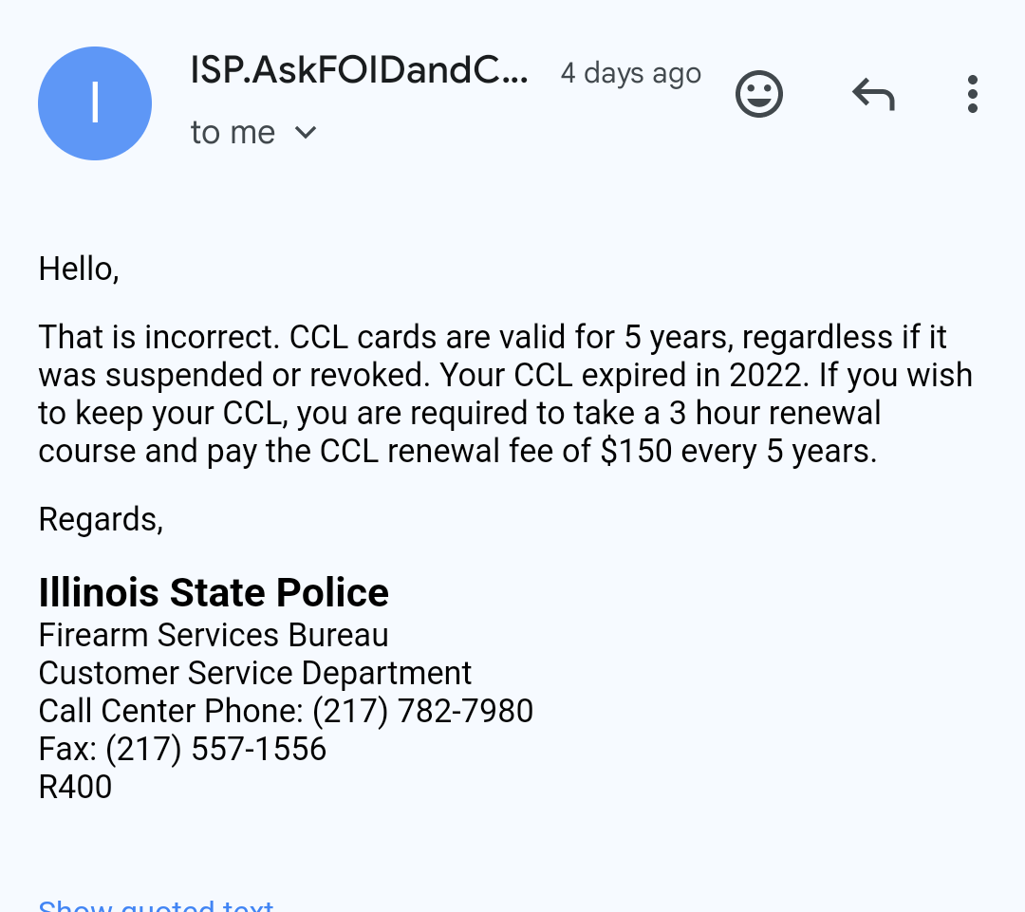The image size is (1025, 912).
Task: Tap the blue sender avatar circle
Action: point(95,103)
